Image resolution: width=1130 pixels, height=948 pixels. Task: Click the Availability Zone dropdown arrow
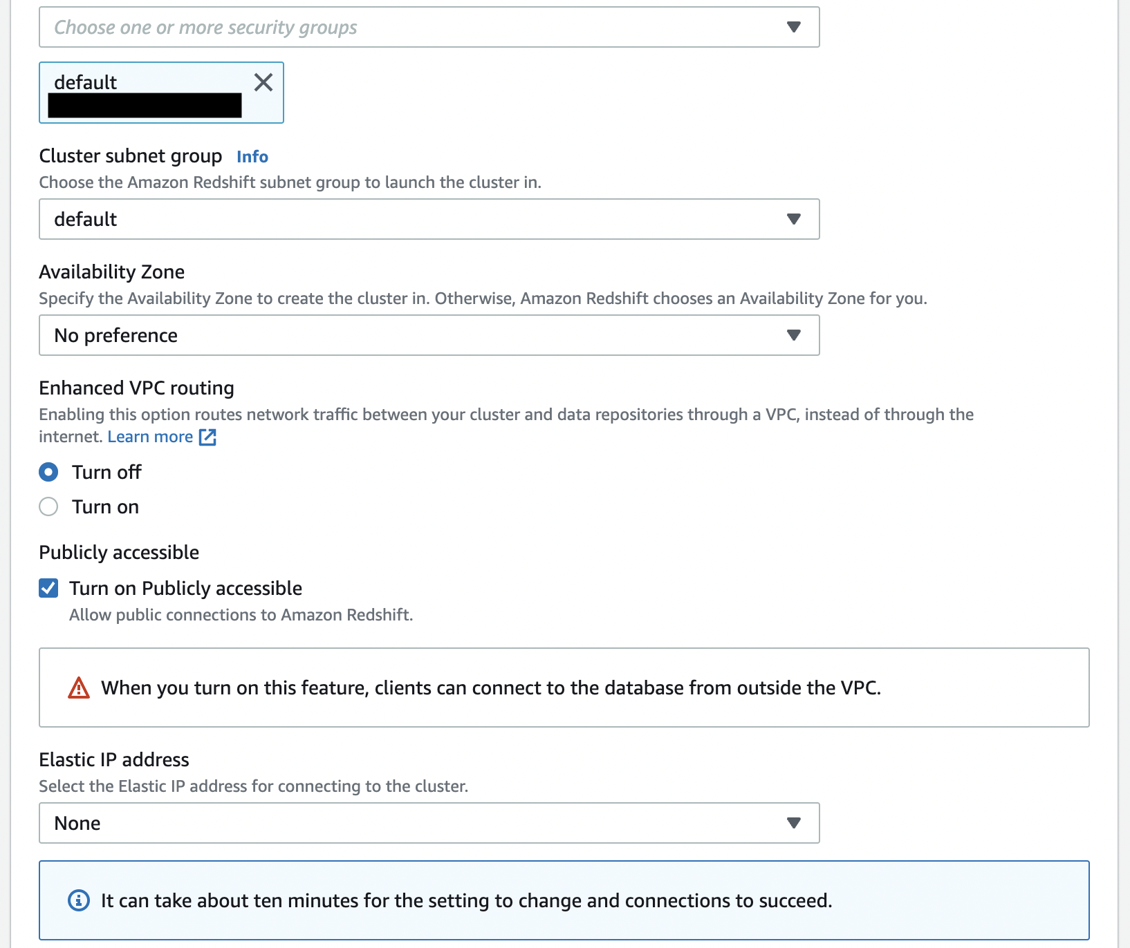pyautogui.click(x=794, y=335)
